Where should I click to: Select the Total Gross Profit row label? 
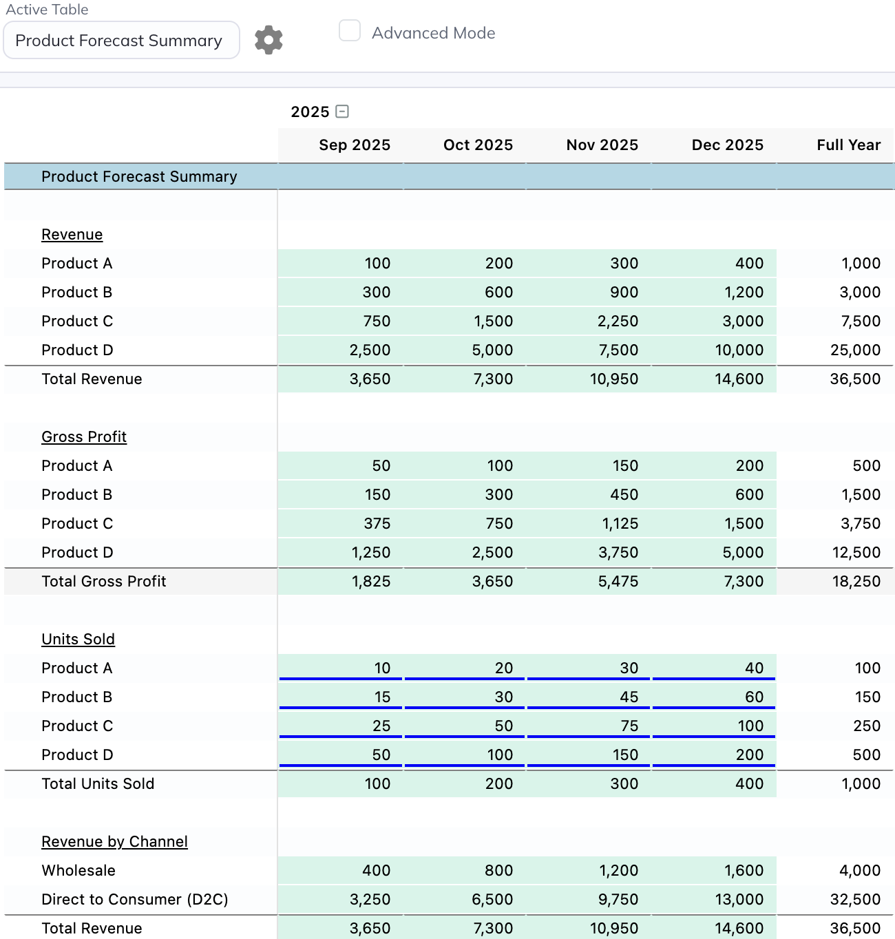(103, 582)
